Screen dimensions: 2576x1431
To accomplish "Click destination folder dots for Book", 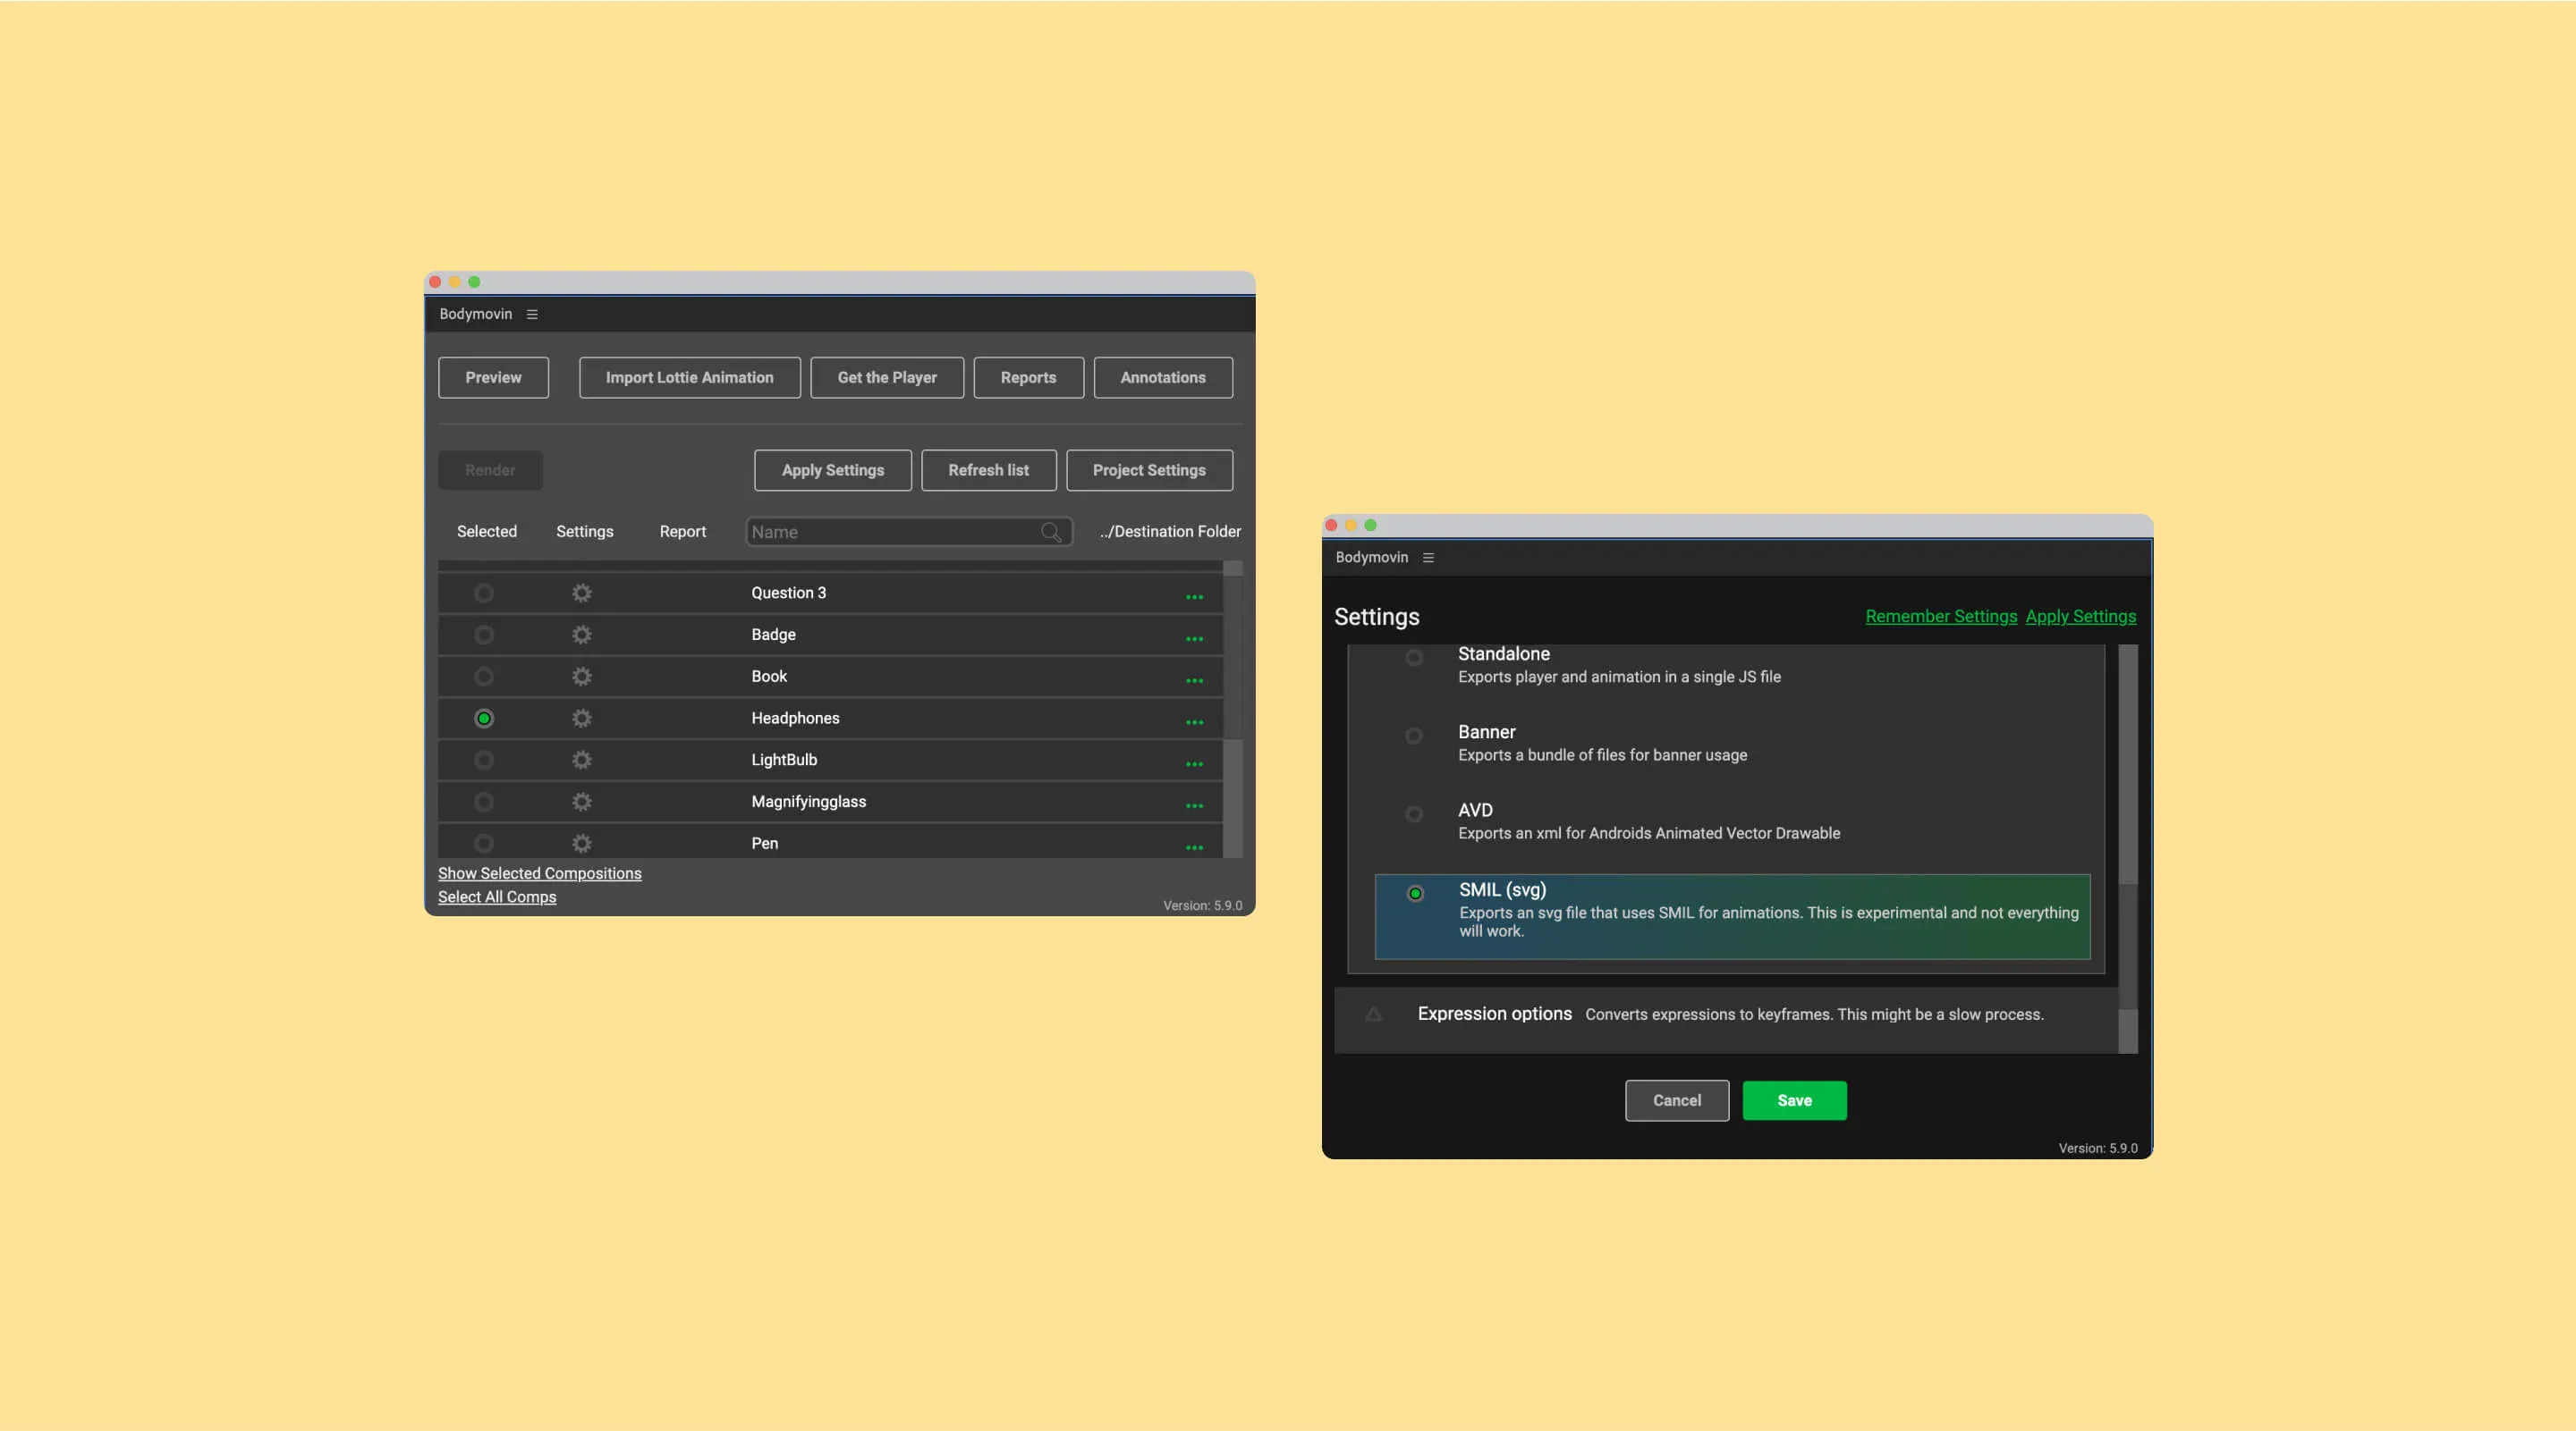I will coord(1194,680).
